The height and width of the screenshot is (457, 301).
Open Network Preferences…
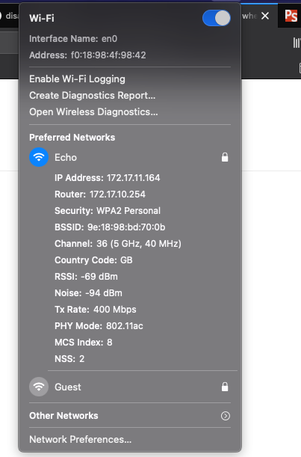81,439
